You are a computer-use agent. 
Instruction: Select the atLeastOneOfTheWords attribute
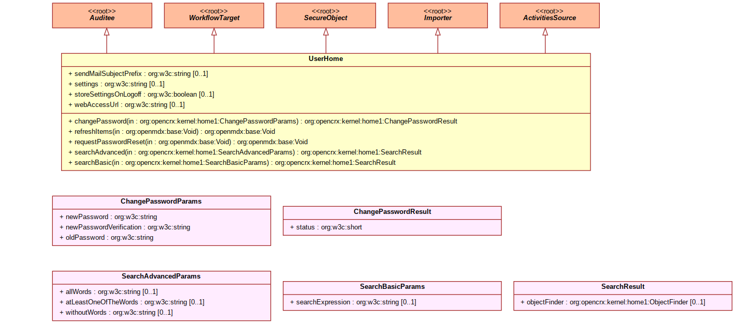pyautogui.click(x=132, y=302)
